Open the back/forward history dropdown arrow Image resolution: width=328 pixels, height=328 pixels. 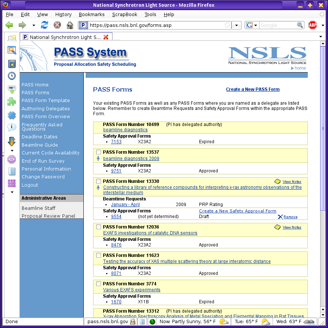34,25
